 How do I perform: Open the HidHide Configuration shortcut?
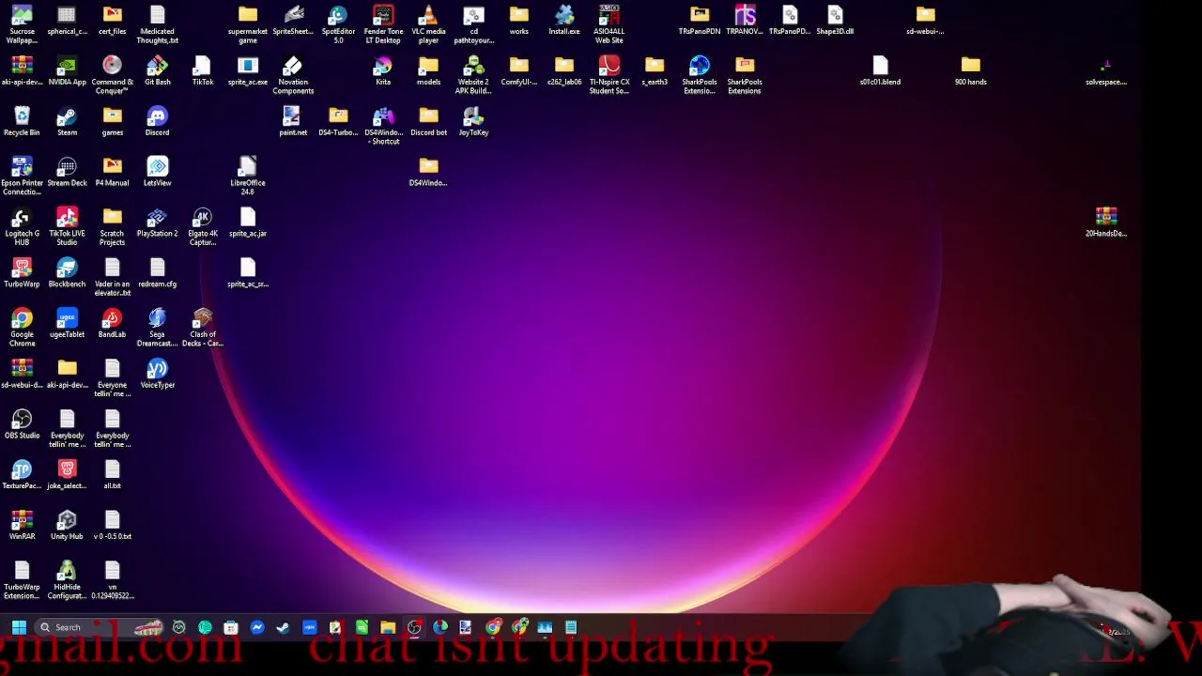coord(67,581)
